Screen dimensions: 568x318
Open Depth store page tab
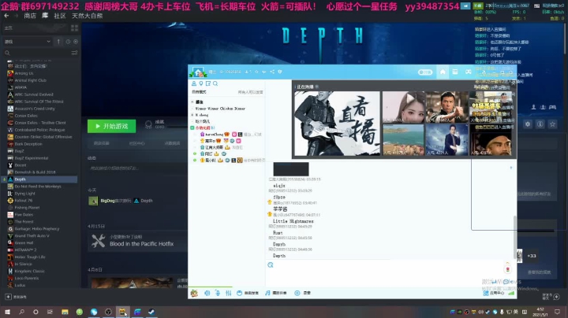[102, 143]
